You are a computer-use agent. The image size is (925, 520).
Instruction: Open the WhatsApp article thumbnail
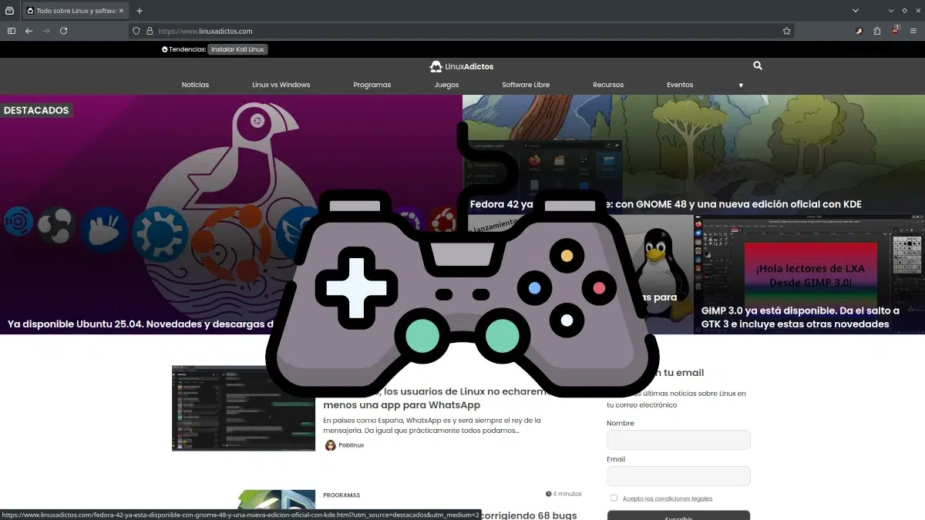pyautogui.click(x=244, y=408)
